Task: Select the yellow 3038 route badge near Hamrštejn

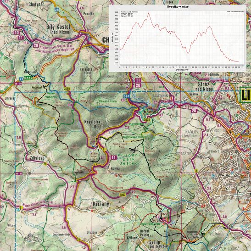Action: [147, 120]
